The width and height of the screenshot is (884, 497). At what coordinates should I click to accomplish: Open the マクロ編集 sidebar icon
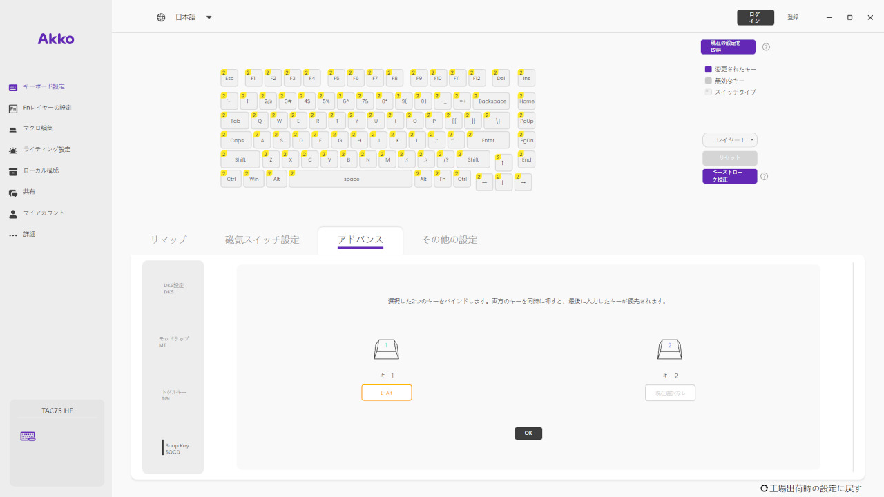point(13,129)
